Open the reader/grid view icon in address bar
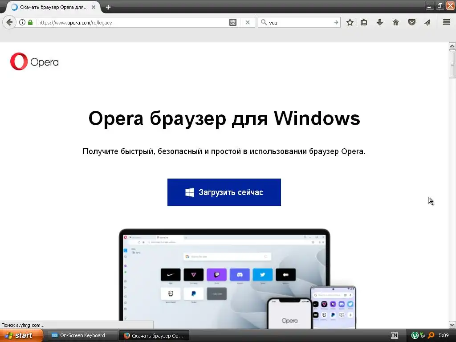456x342 pixels. pyautogui.click(x=232, y=22)
